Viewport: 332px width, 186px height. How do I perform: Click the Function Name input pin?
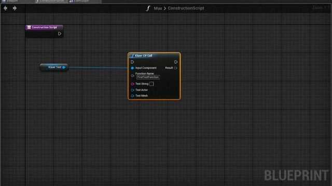coord(133,76)
